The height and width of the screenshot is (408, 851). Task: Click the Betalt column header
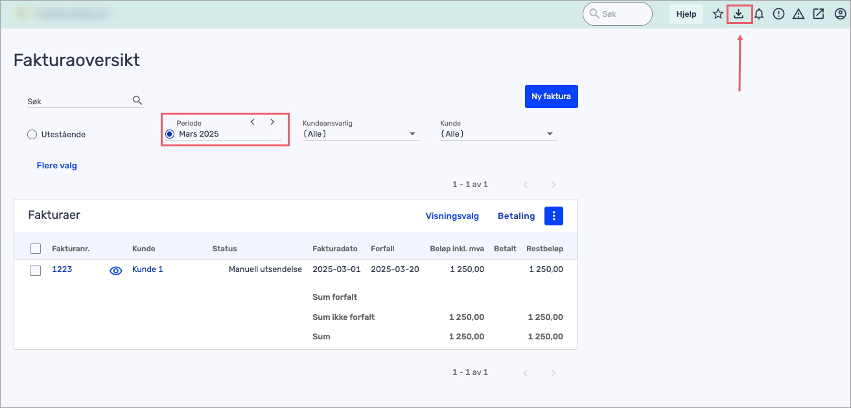coord(505,249)
